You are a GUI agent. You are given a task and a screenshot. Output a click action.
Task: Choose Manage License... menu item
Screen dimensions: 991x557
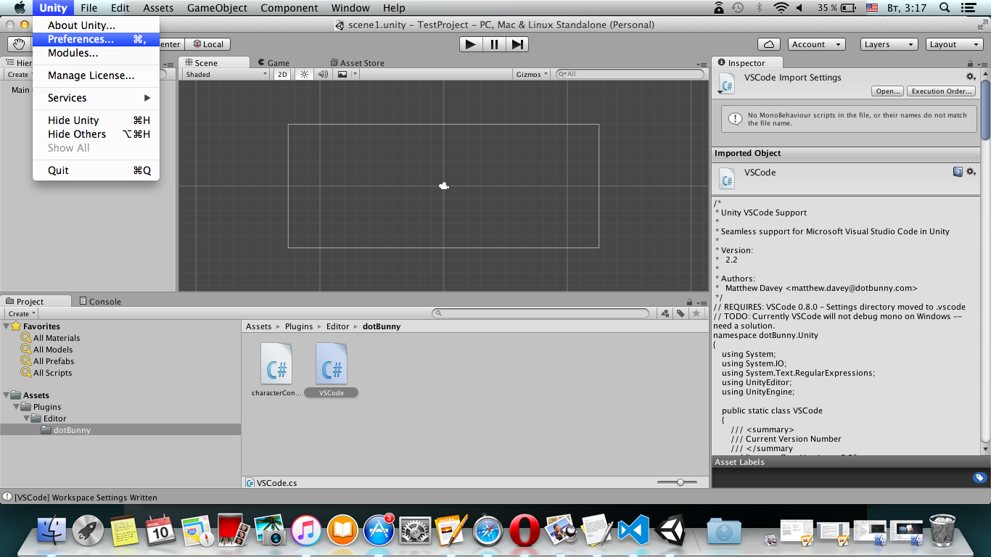coord(96,75)
